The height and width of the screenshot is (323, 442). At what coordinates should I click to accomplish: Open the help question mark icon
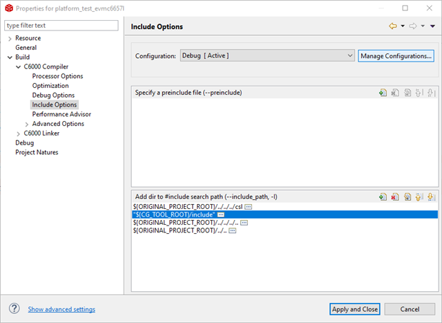(x=14, y=308)
